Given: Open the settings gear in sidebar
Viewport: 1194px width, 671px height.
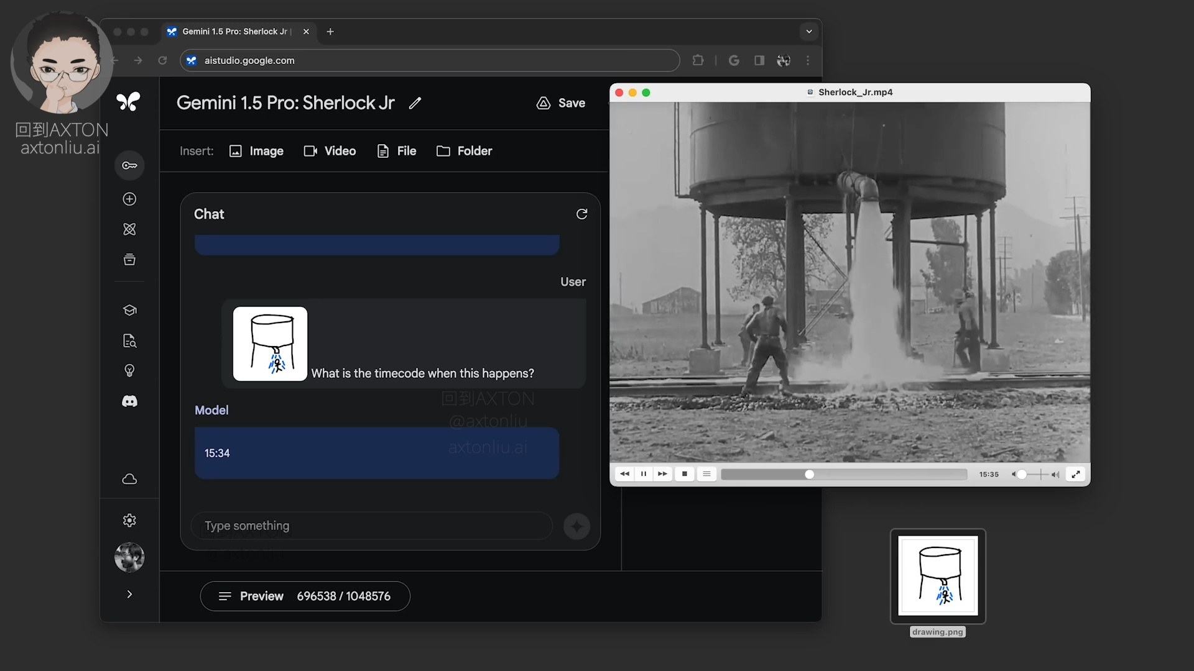Looking at the screenshot, I should 129,521.
